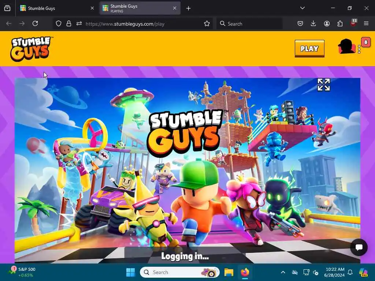The image size is (375, 281).
Task: Go back to previous page
Action: pyautogui.click(x=9, y=24)
